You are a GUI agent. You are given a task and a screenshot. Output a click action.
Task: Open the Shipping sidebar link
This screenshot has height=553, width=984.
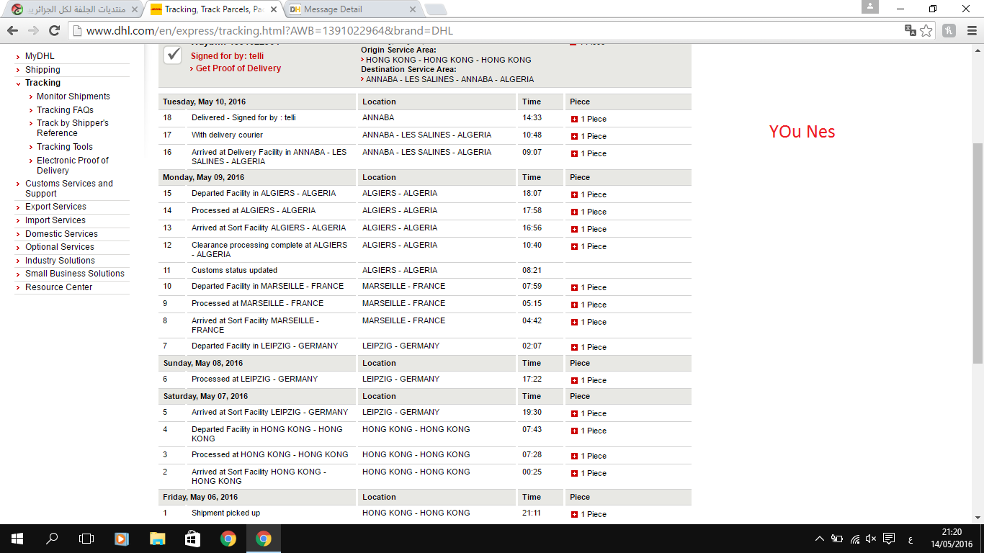click(43, 70)
